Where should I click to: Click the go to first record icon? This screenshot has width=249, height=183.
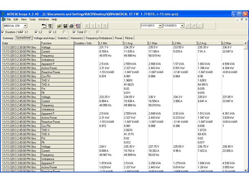tap(87, 26)
